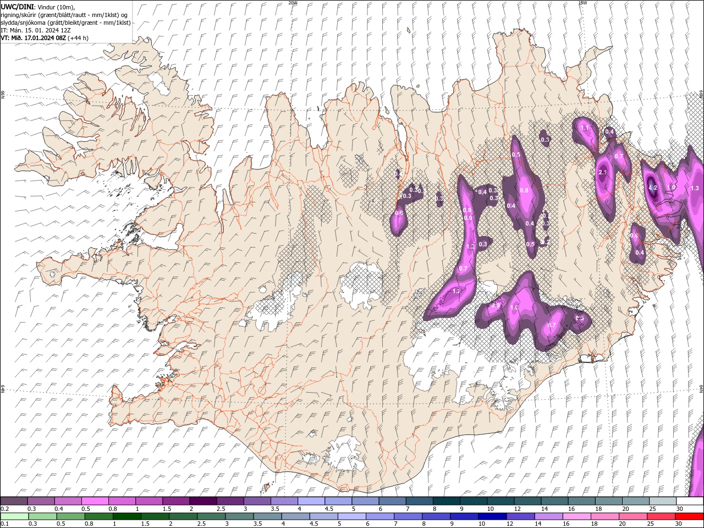The height and width of the screenshot is (528, 704).
Task: Pick rain legend swatch between 3.5 and 4
Action: [x=268, y=516]
